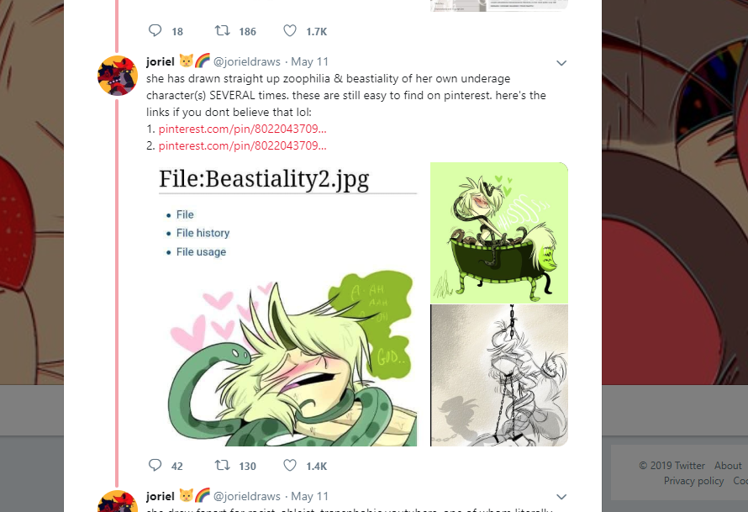The width and height of the screenshot is (748, 512).
Task: Expand the options chevron on first joriel tweet
Action: click(x=561, y=63)
